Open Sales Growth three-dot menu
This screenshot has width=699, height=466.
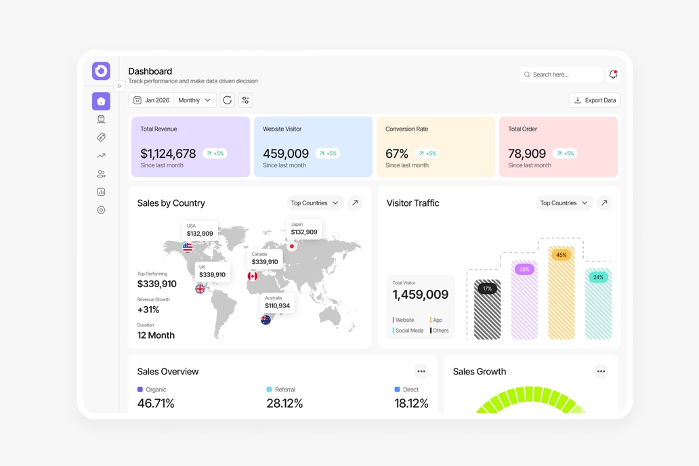click(601, 371)
